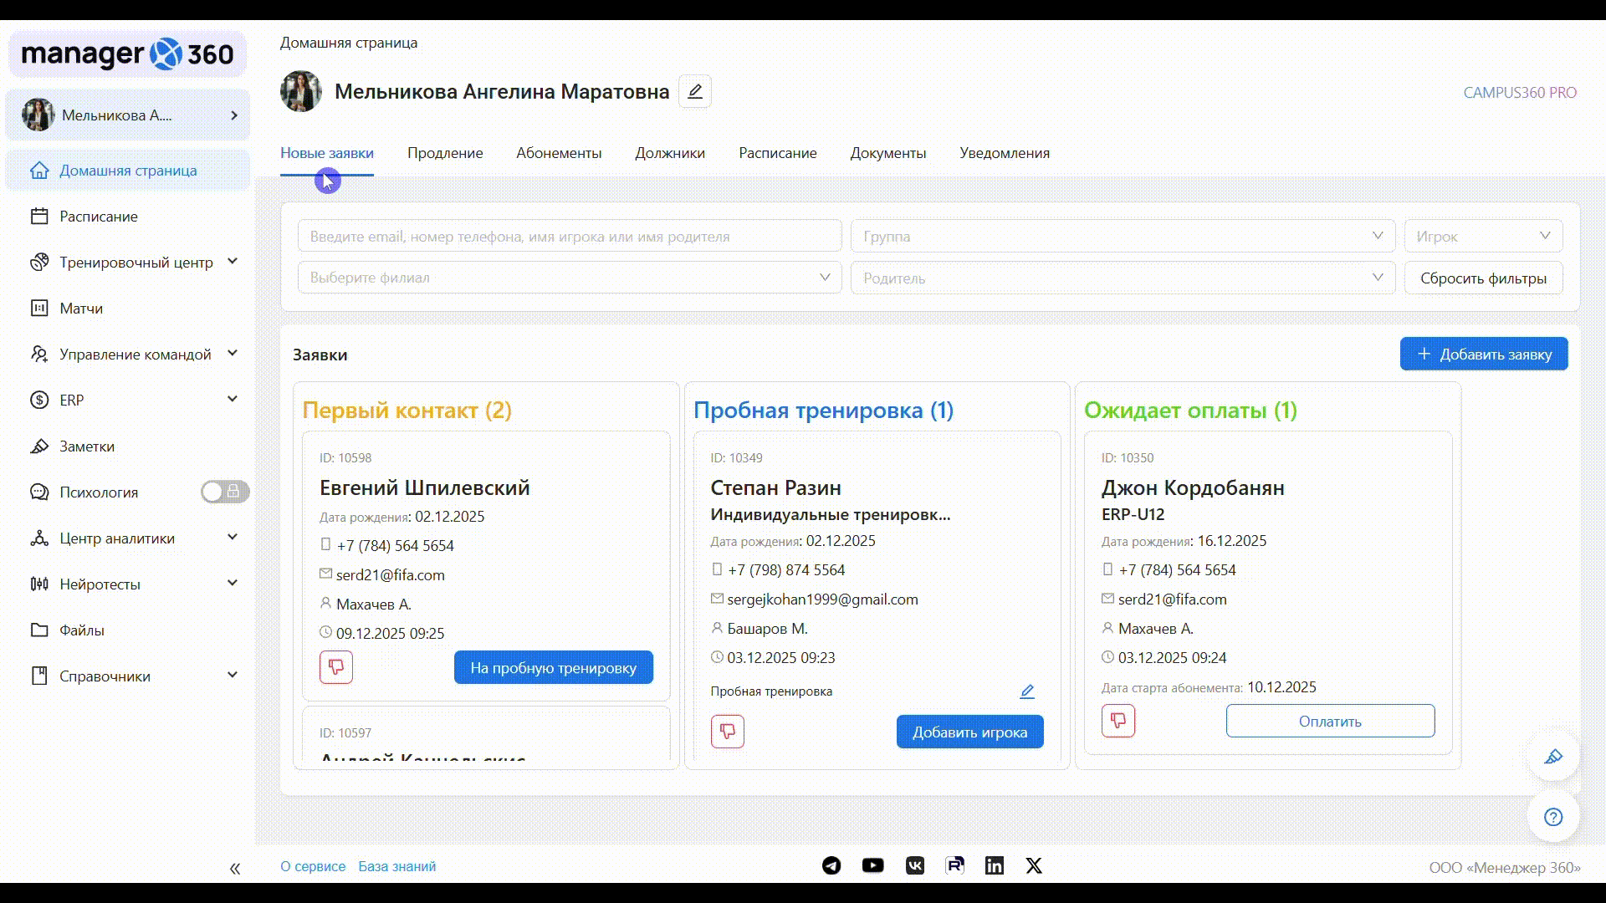The image size is (1606, 903).
Task: Click the floating notes marker icon
Action: point(1553,757)
